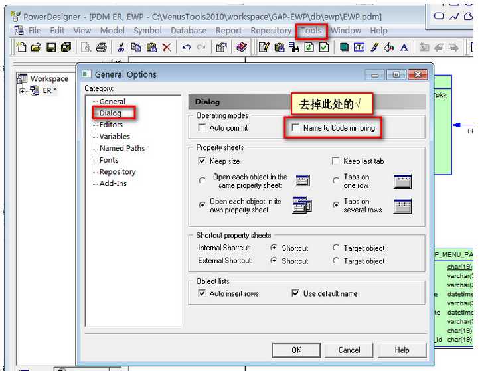The height and width of the screenshot is (371, 486).
Task: Open the Window menu
Action: [346, 31]
